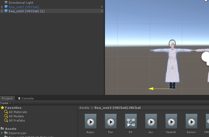The image size is (209, 137).
Task: Select Favorites in the project sidebar
Action: (13, 108)
